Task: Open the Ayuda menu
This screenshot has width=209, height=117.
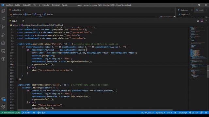Action: (65, 5)
